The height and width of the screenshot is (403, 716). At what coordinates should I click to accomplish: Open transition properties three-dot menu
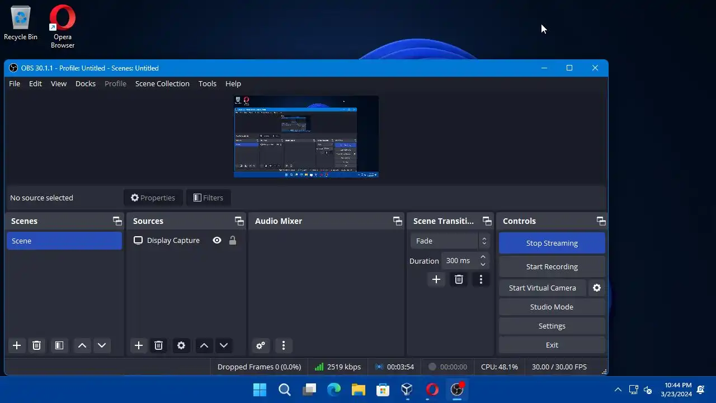[481, 279]
